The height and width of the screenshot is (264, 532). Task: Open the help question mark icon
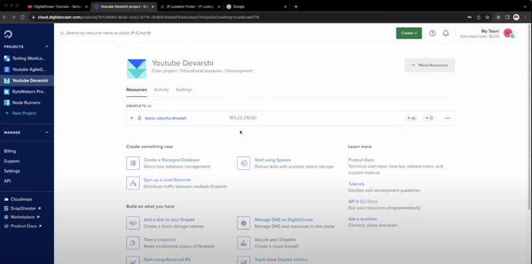pos(432,33)
